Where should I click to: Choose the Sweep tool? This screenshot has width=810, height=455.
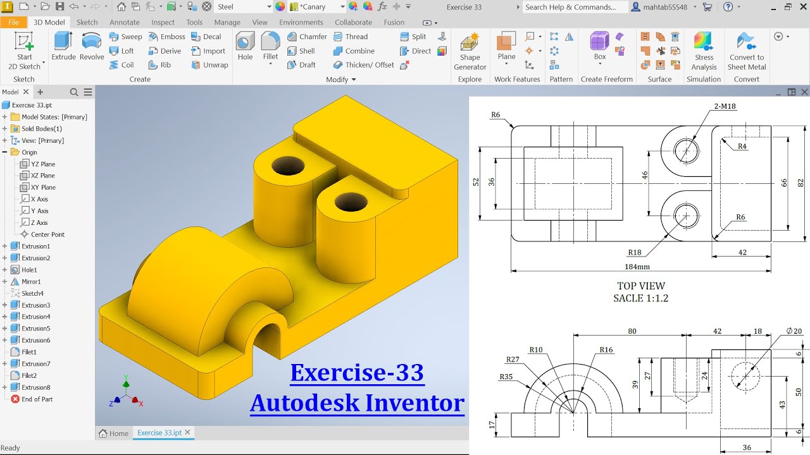pyautogui.click(x=126, y=37)
